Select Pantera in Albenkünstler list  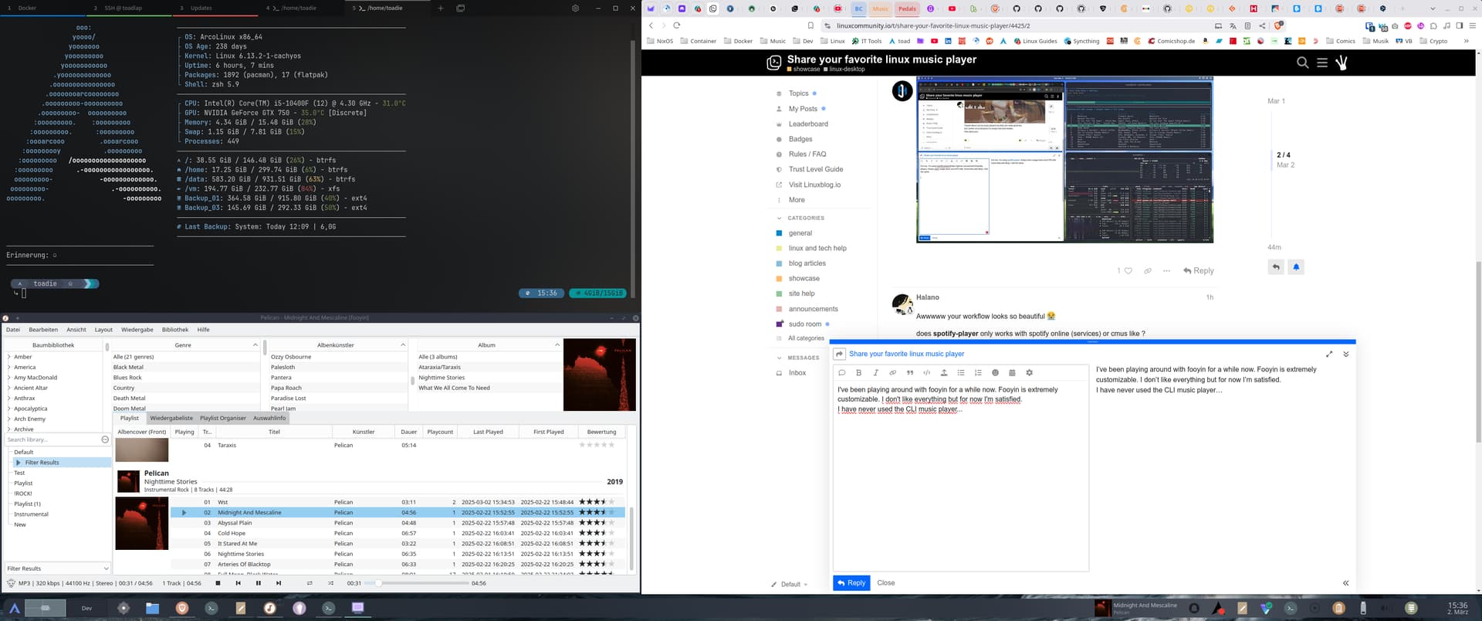[x=281, y=378]
